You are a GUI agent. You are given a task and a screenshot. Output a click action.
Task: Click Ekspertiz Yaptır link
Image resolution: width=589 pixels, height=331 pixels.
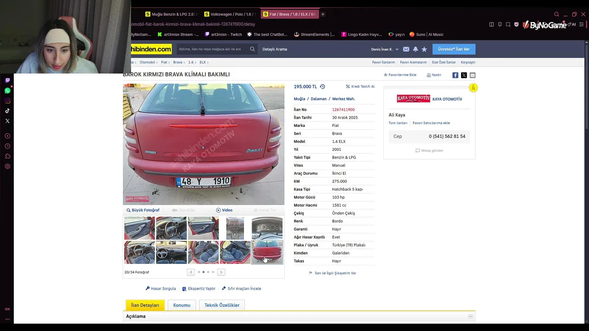(x=199, y=289)
